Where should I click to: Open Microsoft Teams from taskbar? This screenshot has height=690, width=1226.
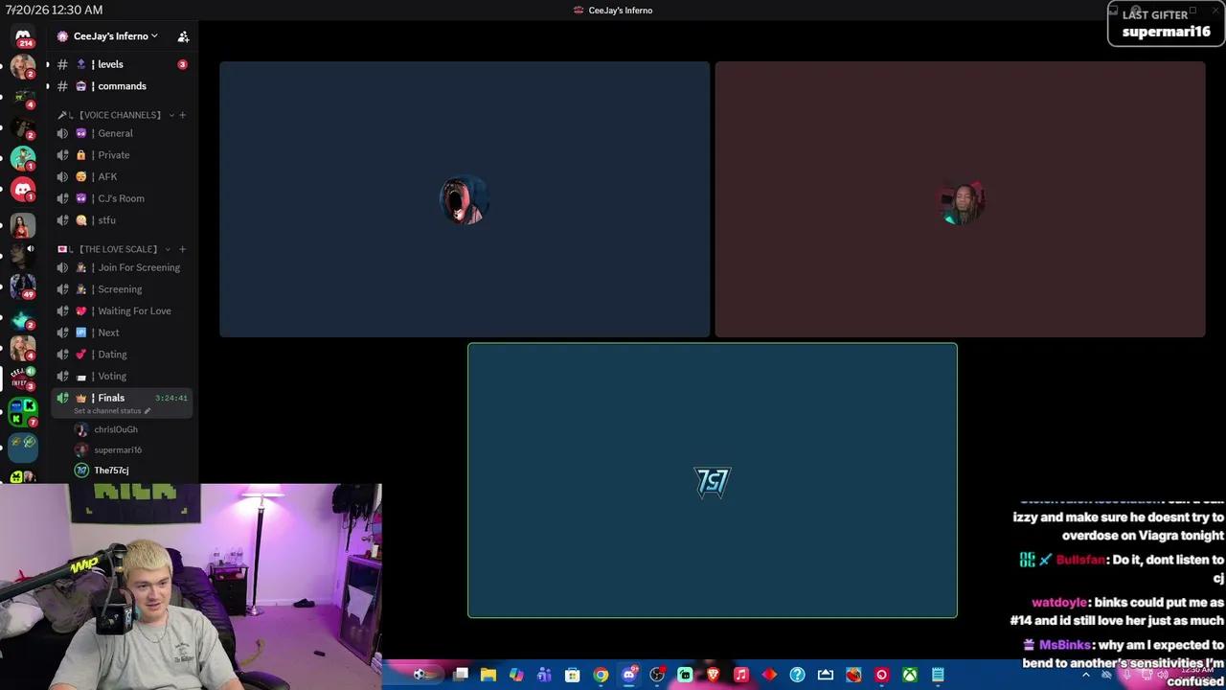point(544,675)
